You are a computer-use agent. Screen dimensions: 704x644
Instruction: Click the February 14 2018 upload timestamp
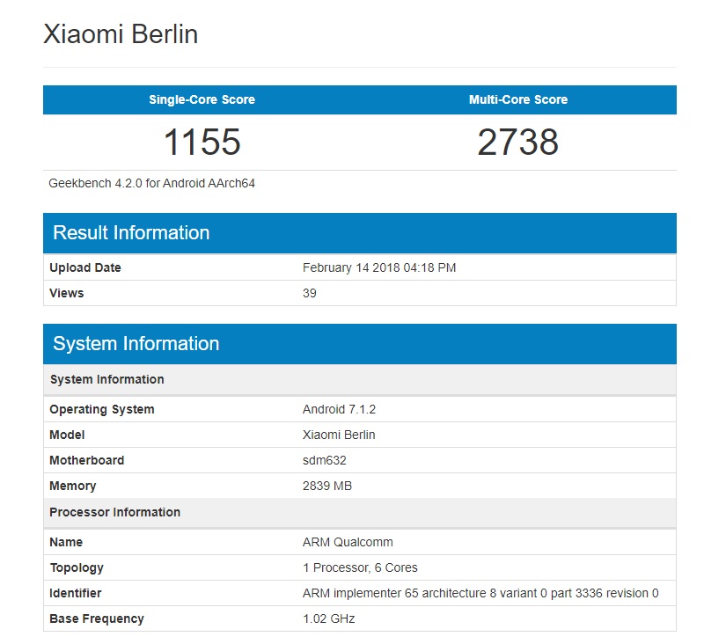tap(377, 267)
